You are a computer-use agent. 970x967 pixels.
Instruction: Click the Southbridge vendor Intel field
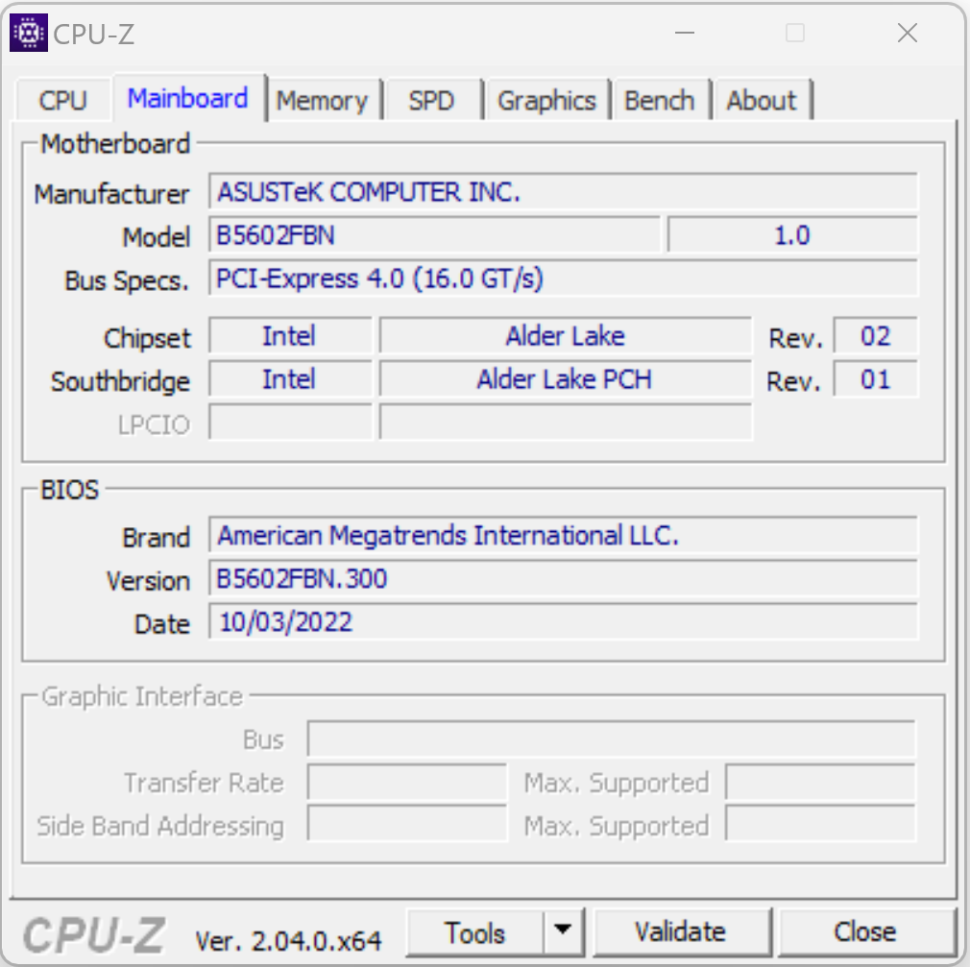[290, 379]
